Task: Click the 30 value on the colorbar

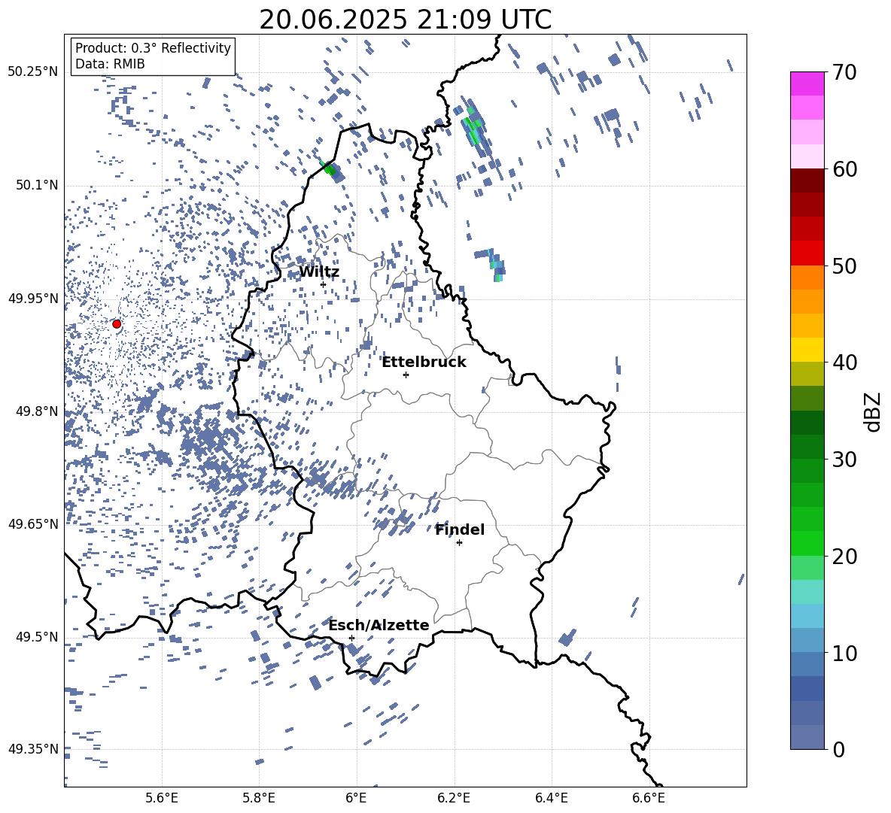Action: point(844,460)
